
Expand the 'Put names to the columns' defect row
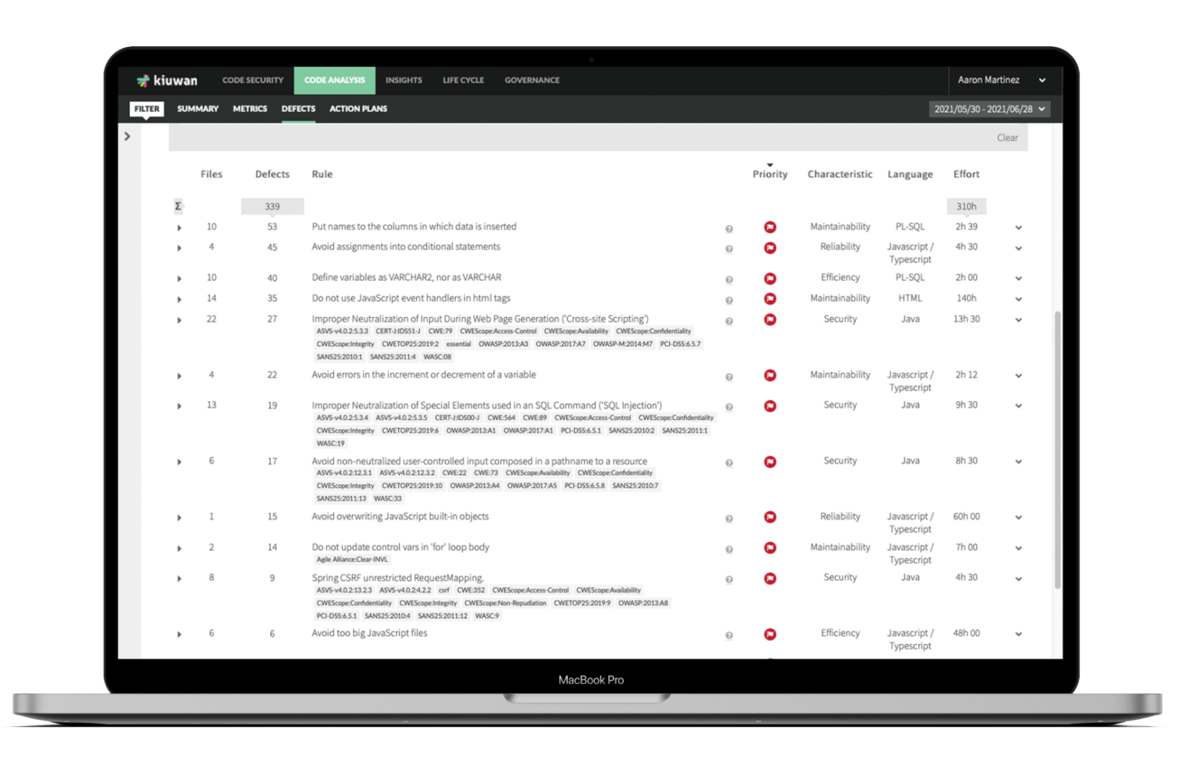[179, 227]
